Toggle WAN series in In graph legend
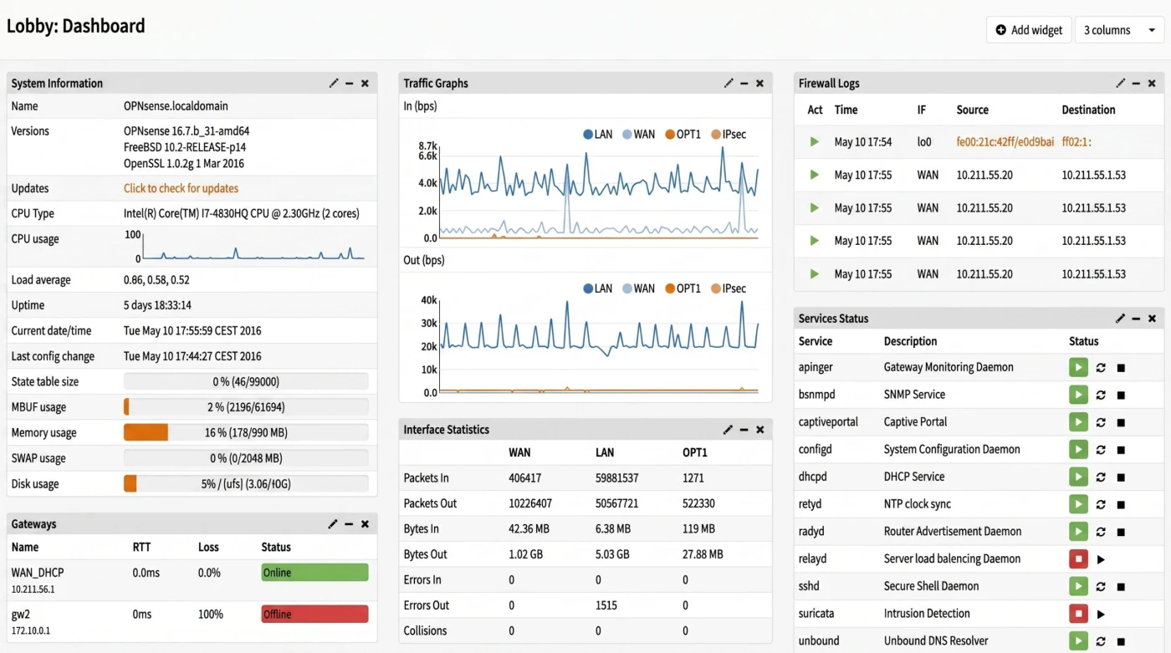This screenshot has height=653, width=1171. coord(639,134)
